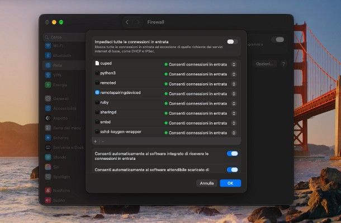Confirm with the OK button
This screenshot has width=341, height=223.
(230, 183)
